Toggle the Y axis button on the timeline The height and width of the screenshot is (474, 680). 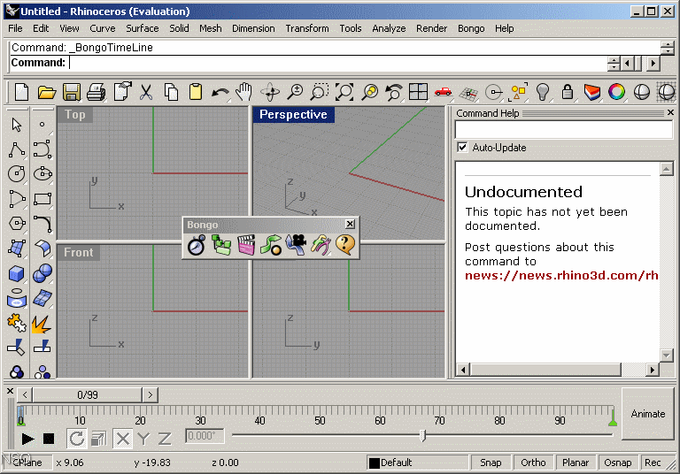143,439
